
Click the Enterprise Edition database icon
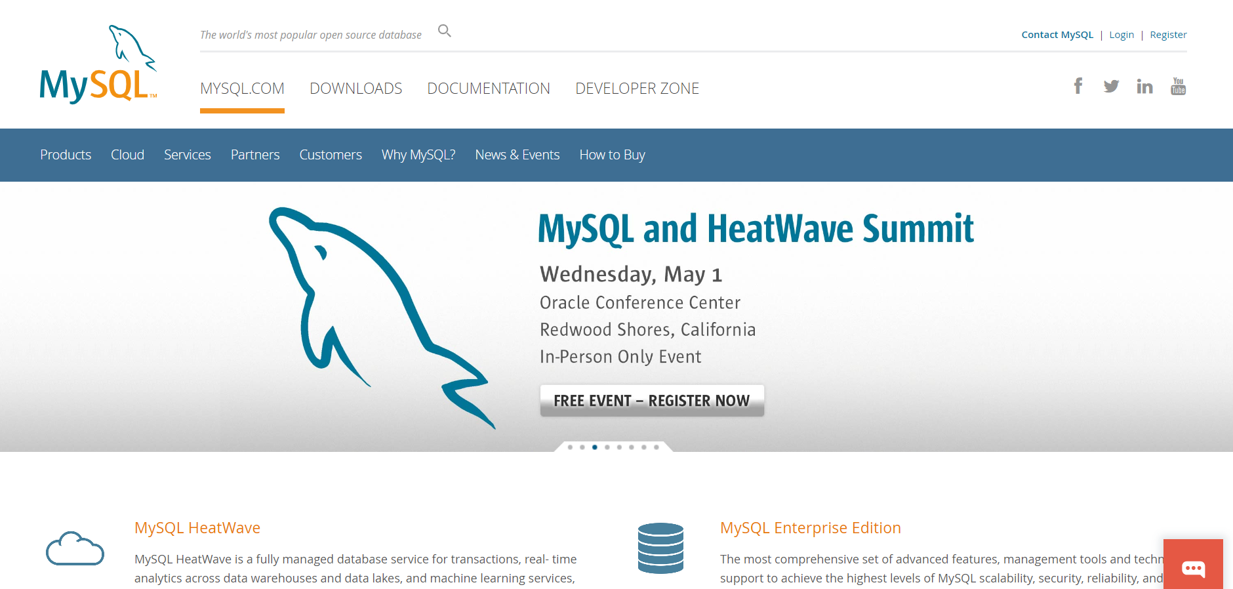coord(660,548)
